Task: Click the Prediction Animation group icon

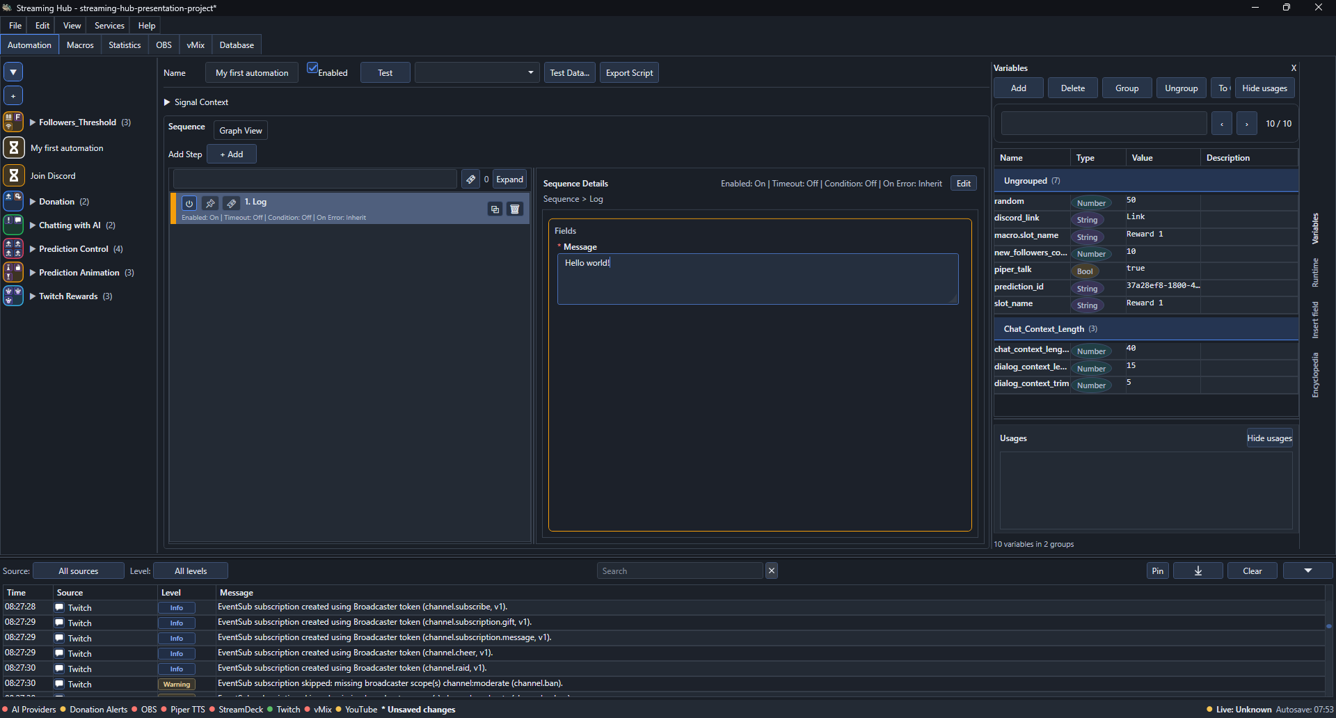Action: coord(13,272)
